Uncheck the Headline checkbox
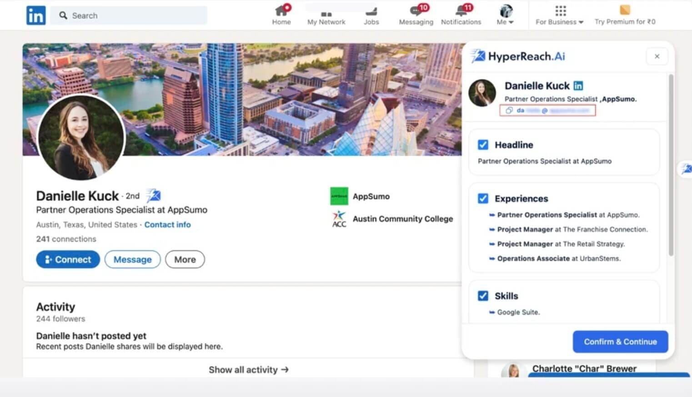Image resolution: width=692 pixels, height=397 pixels. tap(483, 144)
